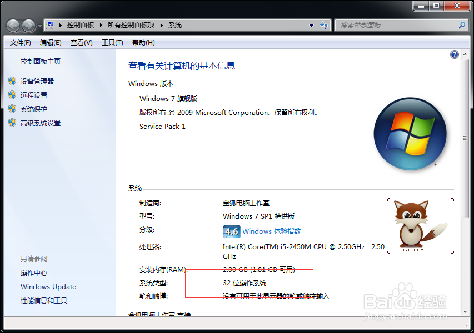474x333 pixels.
Task: Expand arrow after 控制面板 breadcrumb
Action: click(x=101, y=25)
